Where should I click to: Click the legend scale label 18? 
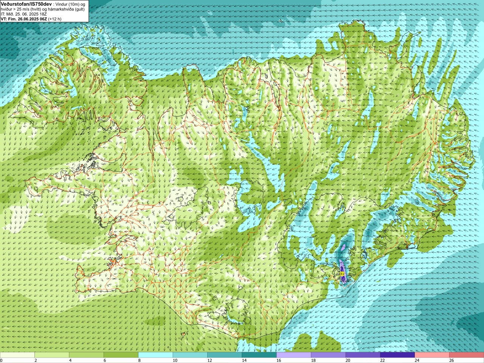click(x=313, y=360)
